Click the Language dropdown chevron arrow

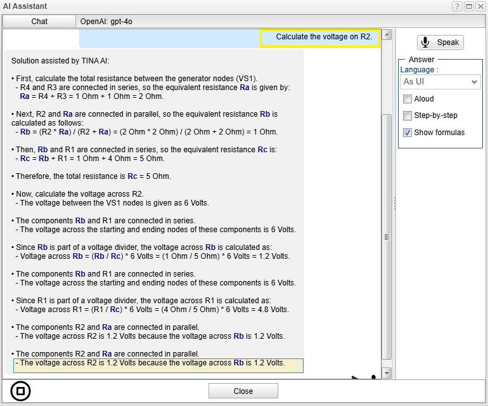tap(474, 82)
